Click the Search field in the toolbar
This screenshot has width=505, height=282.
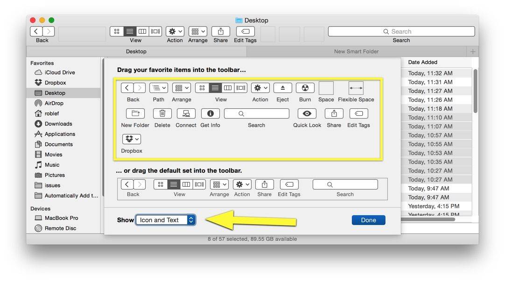tap(401, 31)
